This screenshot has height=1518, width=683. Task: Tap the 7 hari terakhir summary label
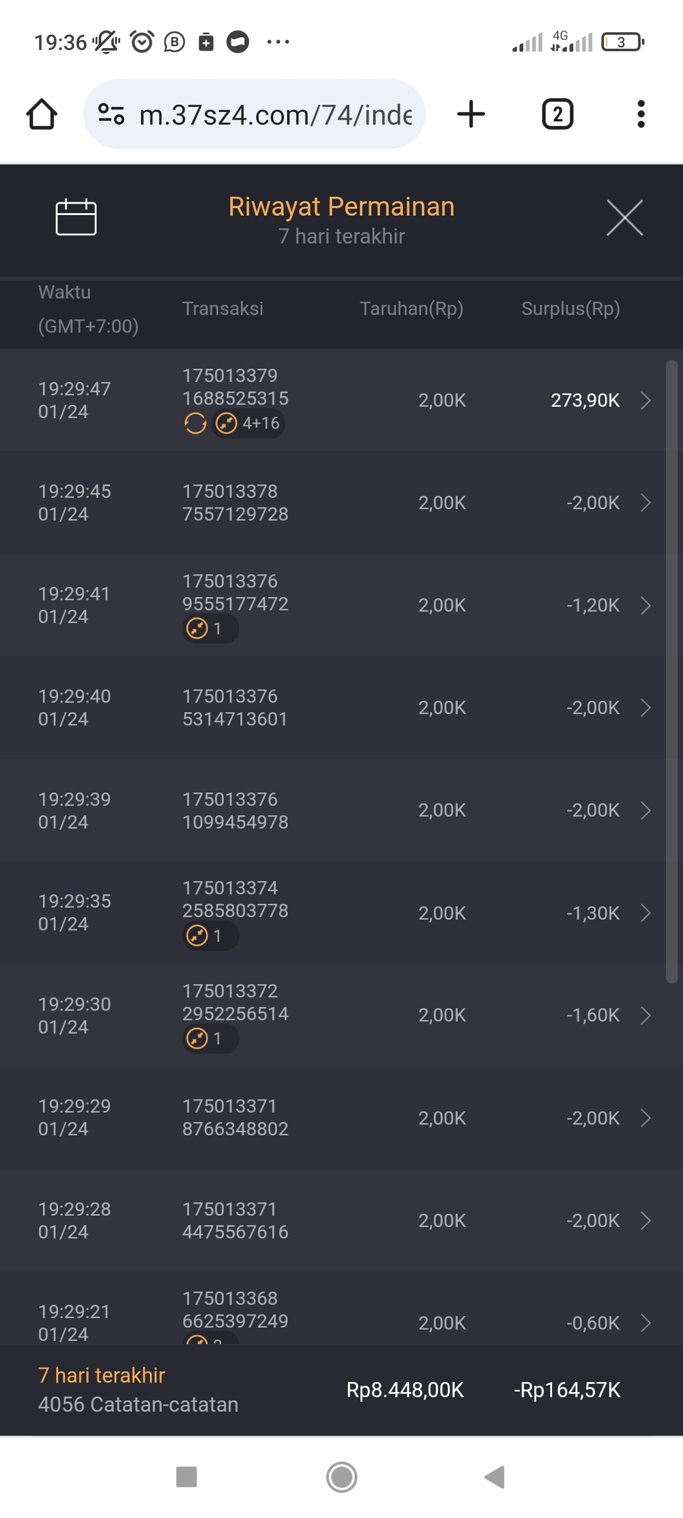click(x=101, y=1375)
